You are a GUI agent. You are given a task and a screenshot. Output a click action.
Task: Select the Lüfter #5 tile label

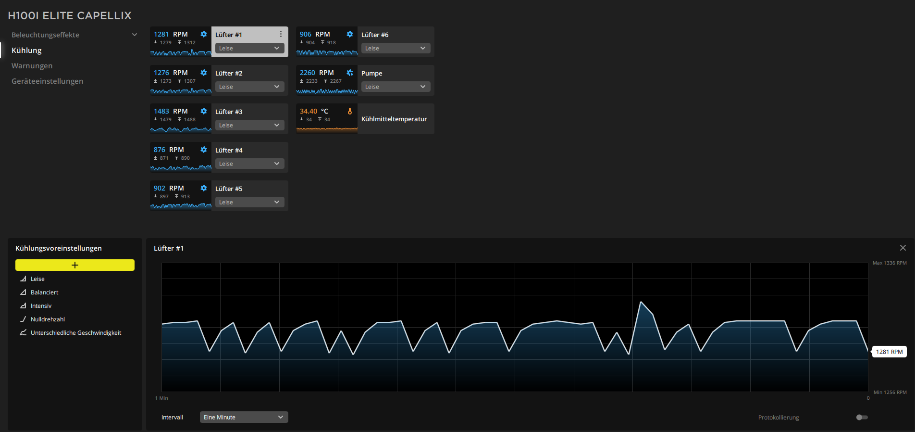[229, 189]
